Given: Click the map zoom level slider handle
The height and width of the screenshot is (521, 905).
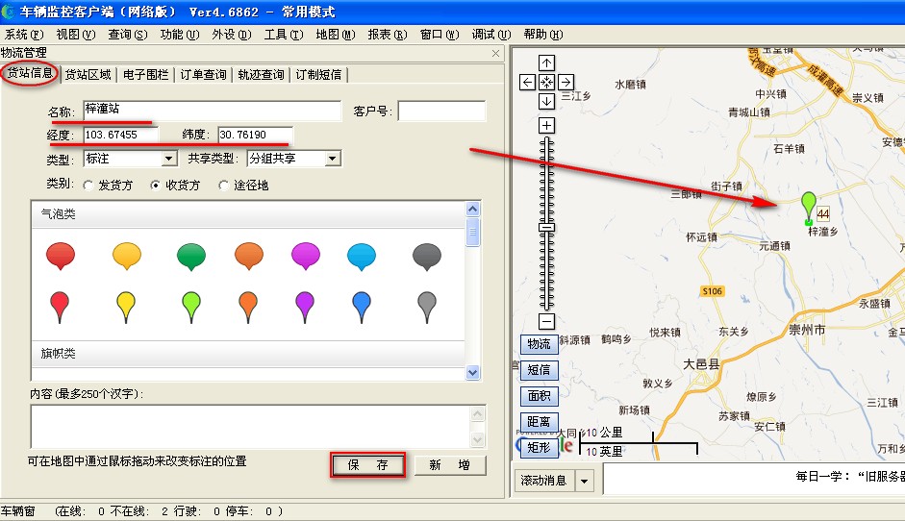Looking at the screenshot, I should click(x=546, y=227).
